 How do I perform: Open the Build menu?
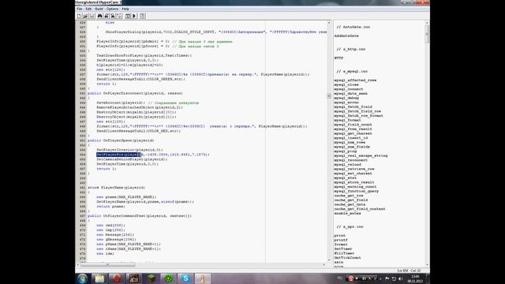[x=99, y=9]
